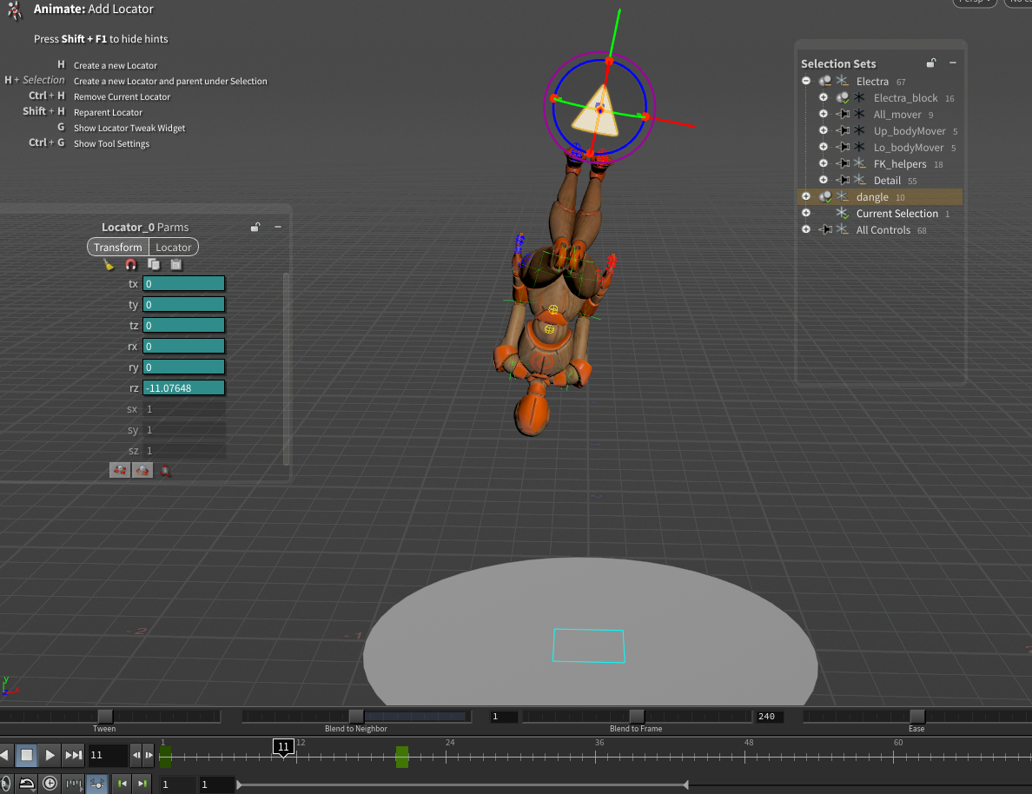Select the All Controls set name
The width and height of the screenshot is (1032, 794).
tap(883, 229)
